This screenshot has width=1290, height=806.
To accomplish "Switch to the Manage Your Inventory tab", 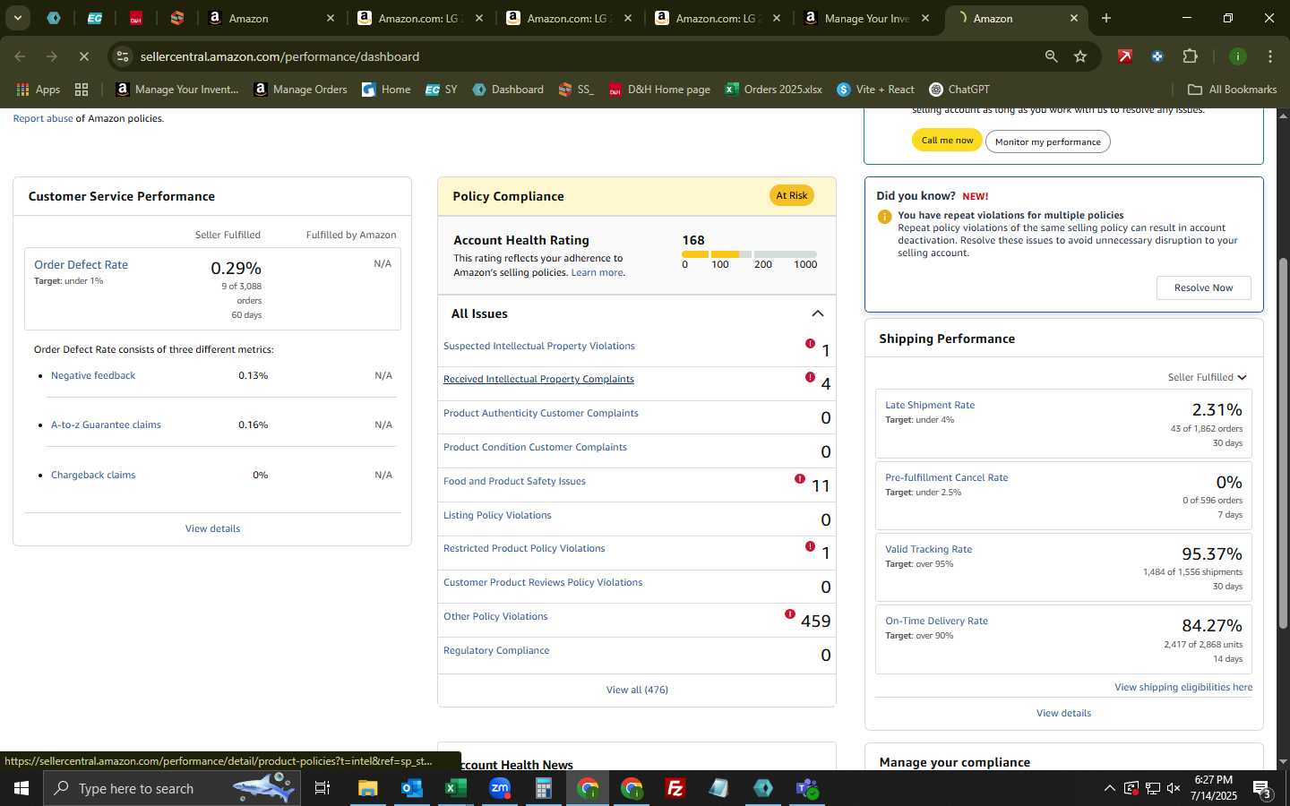I will pos(868,18).
